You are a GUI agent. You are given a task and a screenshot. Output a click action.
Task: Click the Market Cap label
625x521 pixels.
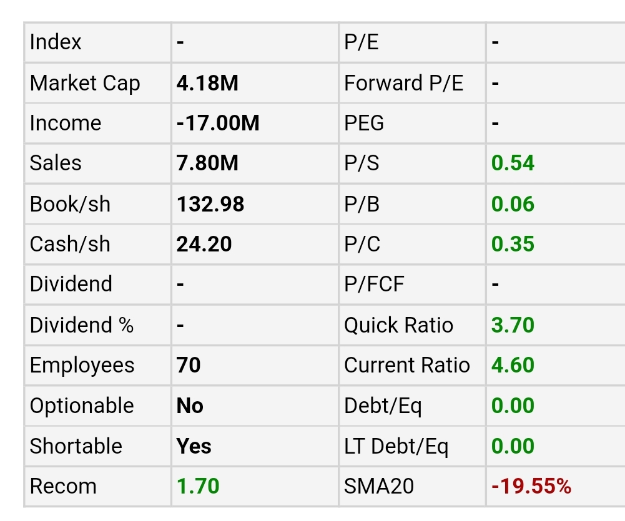(85, 83)
